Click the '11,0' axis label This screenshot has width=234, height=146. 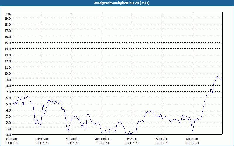coord(8,67)
